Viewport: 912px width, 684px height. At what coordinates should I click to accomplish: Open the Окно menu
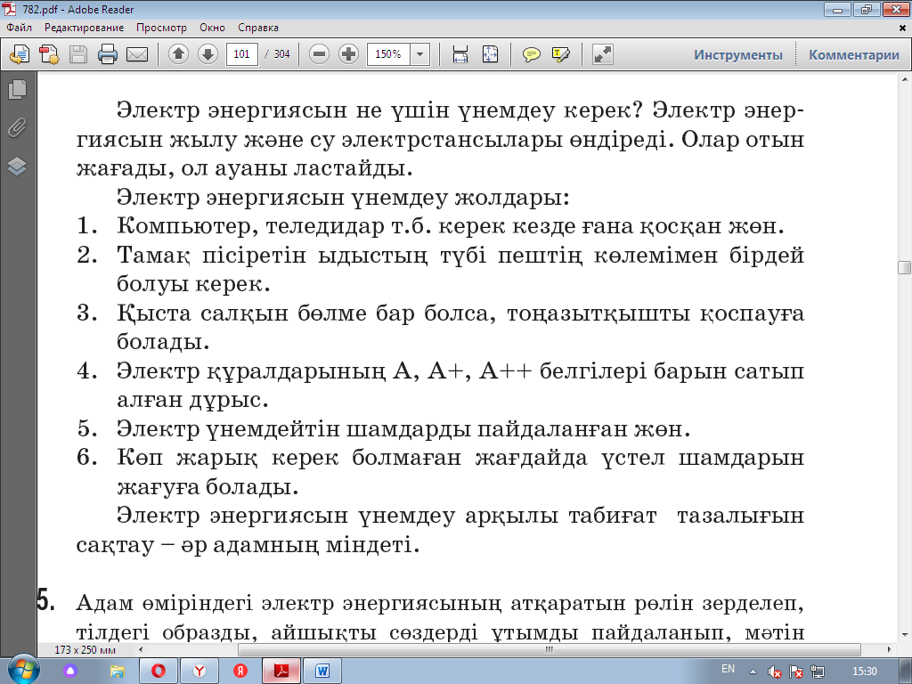[x=212, y=28]
